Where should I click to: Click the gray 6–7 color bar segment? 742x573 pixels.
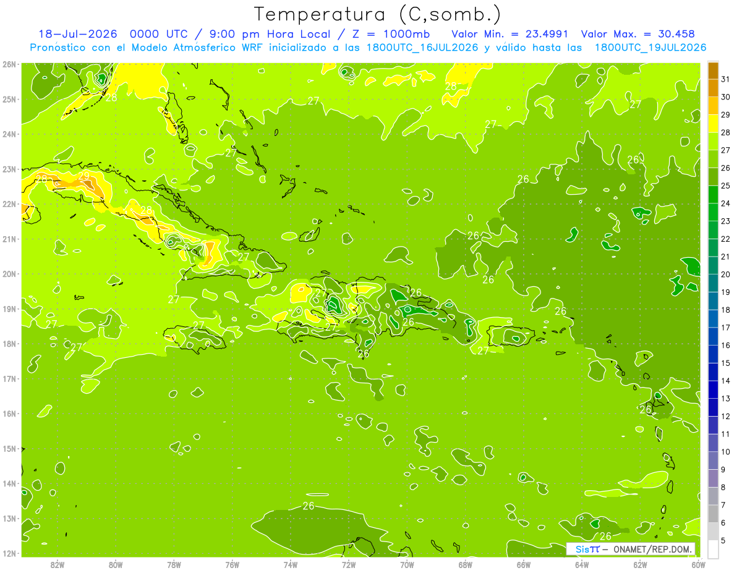713,513
